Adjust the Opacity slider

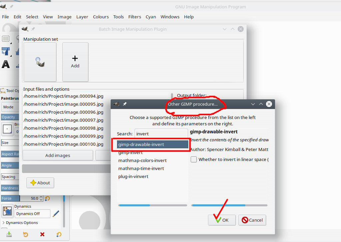tap(10, 117)
